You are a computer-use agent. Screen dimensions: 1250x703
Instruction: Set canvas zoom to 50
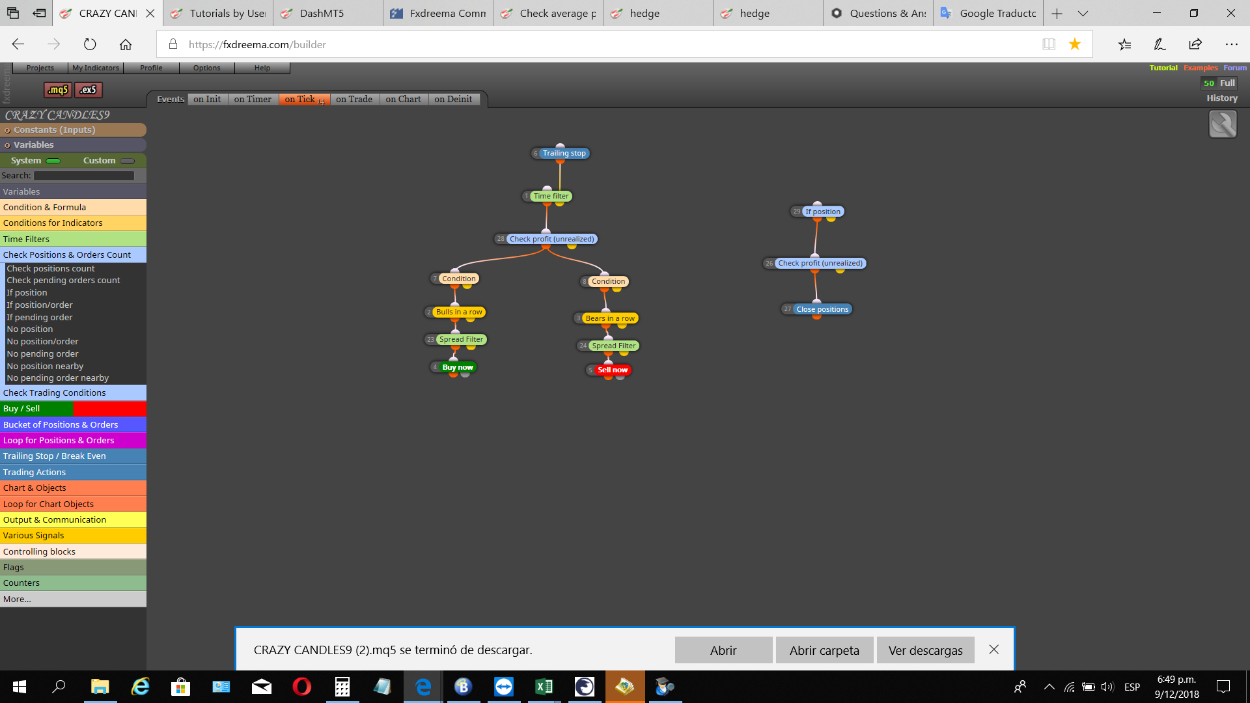pos(1208,83)
